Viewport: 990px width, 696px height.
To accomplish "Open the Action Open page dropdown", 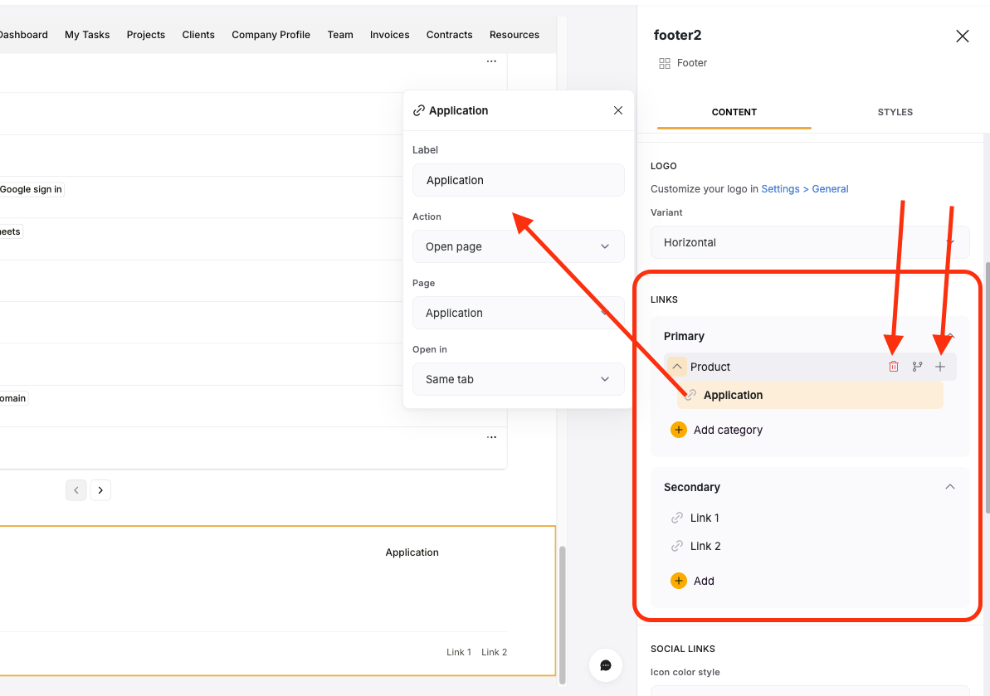I will [x=519, y=246].
